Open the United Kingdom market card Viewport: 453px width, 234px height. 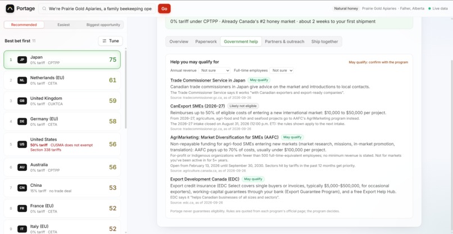click(62, 101)
